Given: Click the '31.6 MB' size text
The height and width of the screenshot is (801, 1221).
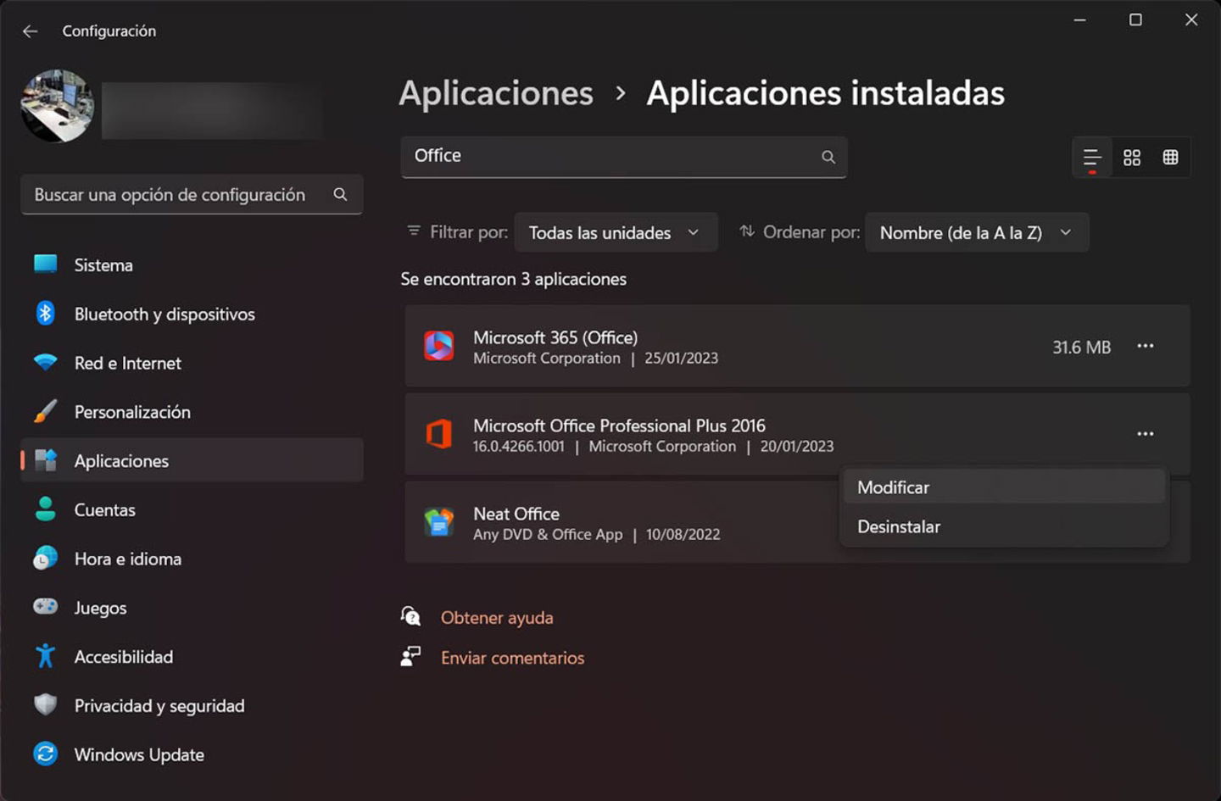Looking at the screenshot, I should pos(1081,348).
